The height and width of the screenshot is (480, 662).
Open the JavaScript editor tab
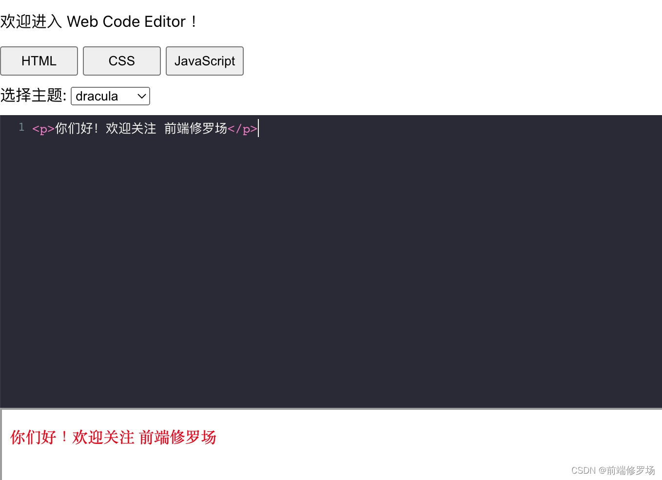(x=205, y=61)
